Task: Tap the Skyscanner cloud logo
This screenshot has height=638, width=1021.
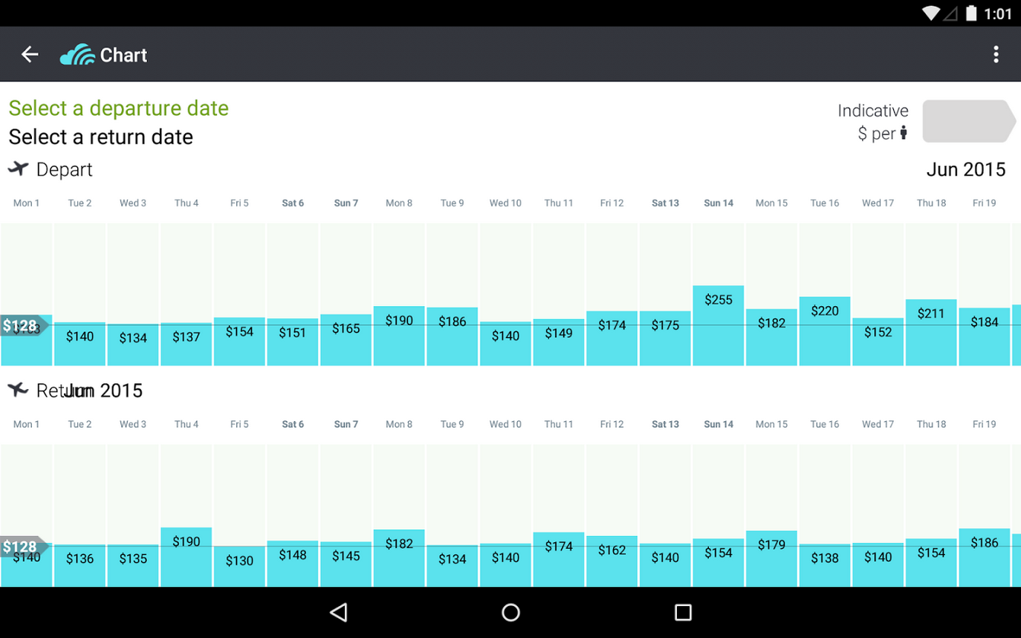Action: point(77,55)
